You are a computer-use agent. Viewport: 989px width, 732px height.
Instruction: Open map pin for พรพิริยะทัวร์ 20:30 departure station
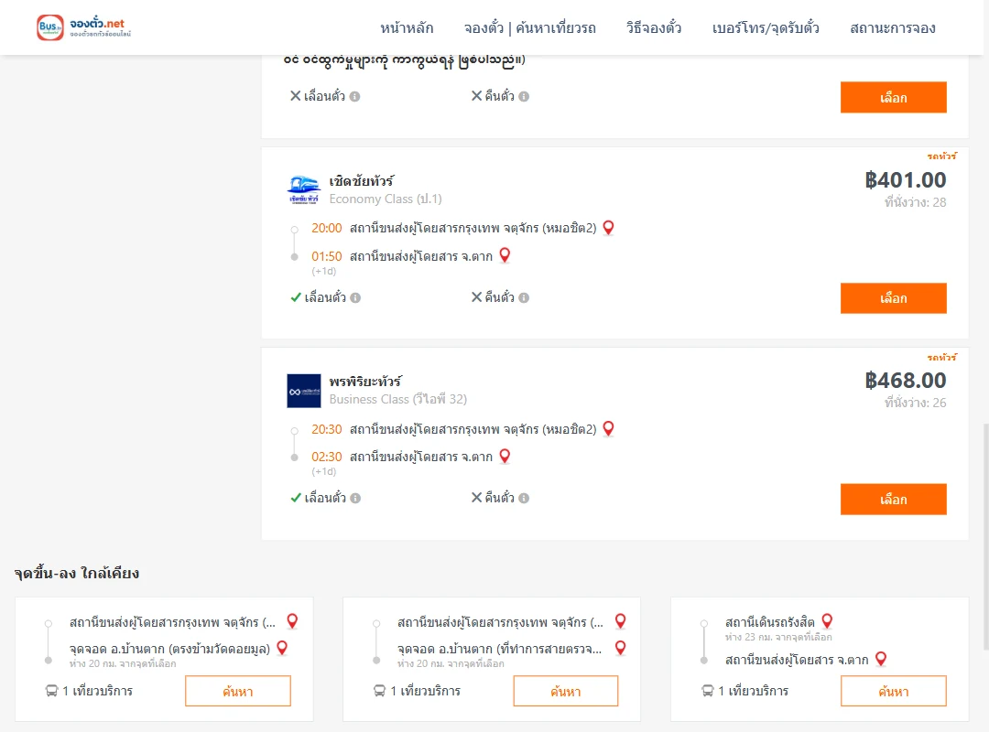608,429
